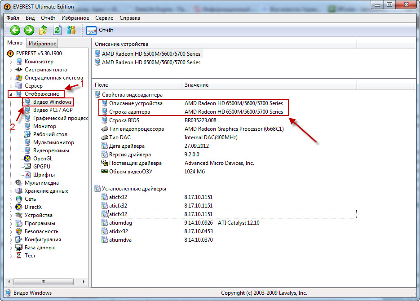The width and height of the screenshot is (420, 301).
Task: Click the Сеть network globe icon
Action: (19, 199)
